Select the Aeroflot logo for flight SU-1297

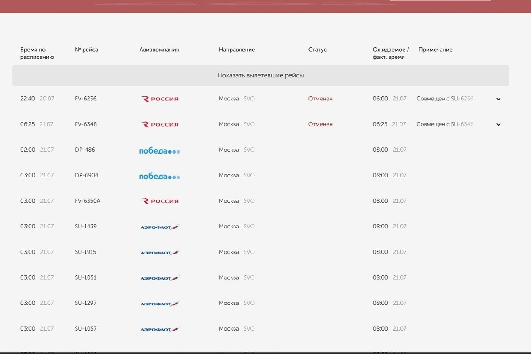click(160, 304)
